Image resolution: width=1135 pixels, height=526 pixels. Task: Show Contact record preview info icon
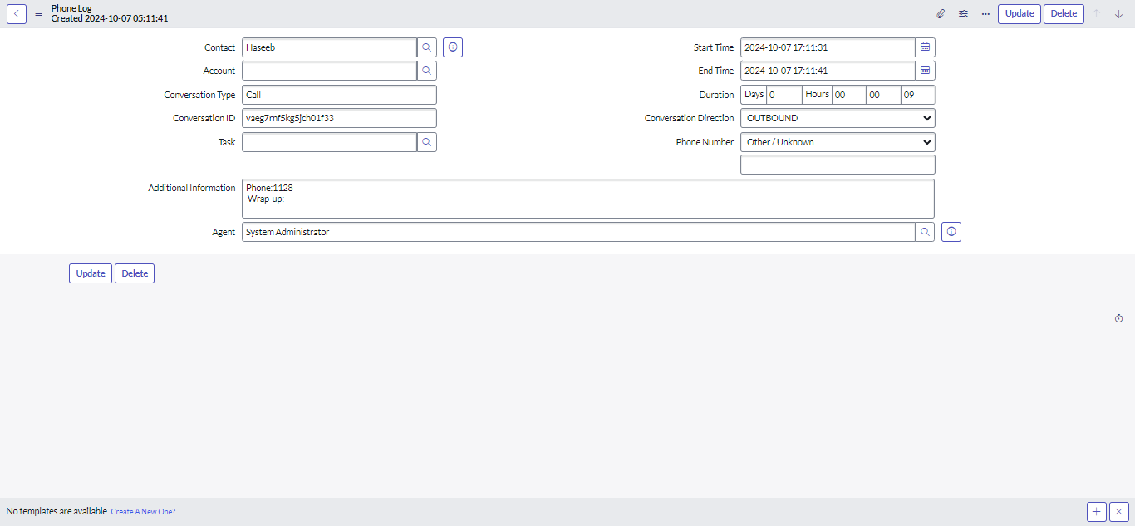point(453,47)
